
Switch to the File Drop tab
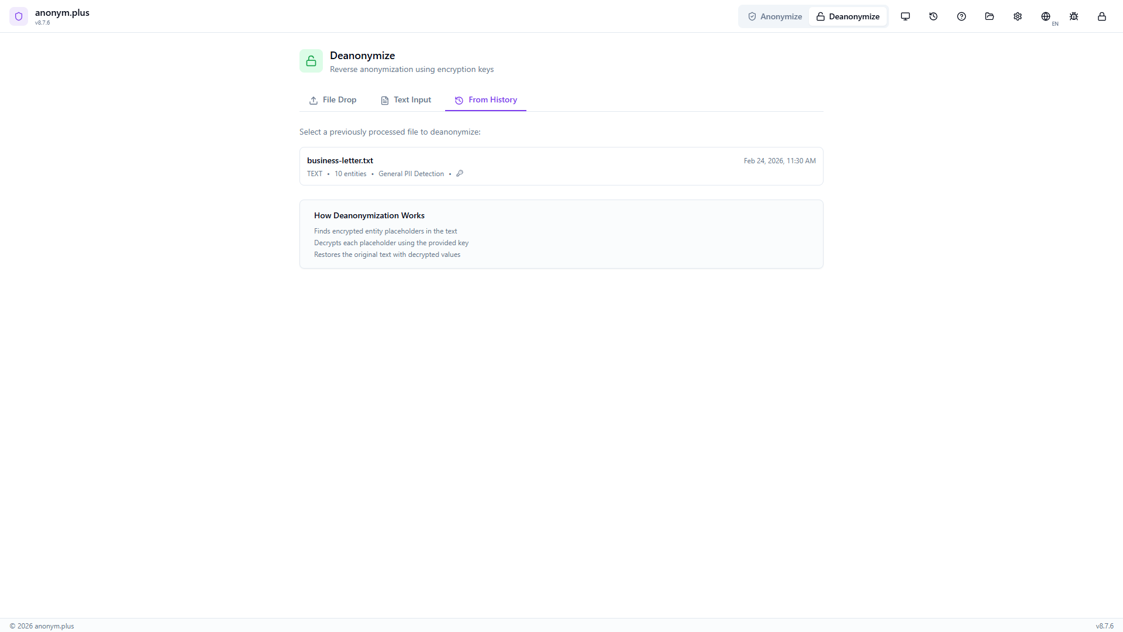click(333, 100)
